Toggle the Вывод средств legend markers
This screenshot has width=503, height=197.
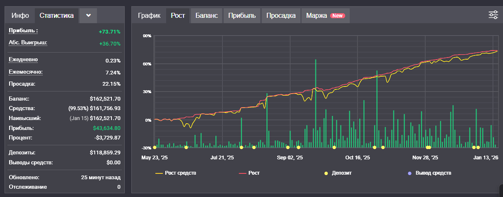coord(430,173)
